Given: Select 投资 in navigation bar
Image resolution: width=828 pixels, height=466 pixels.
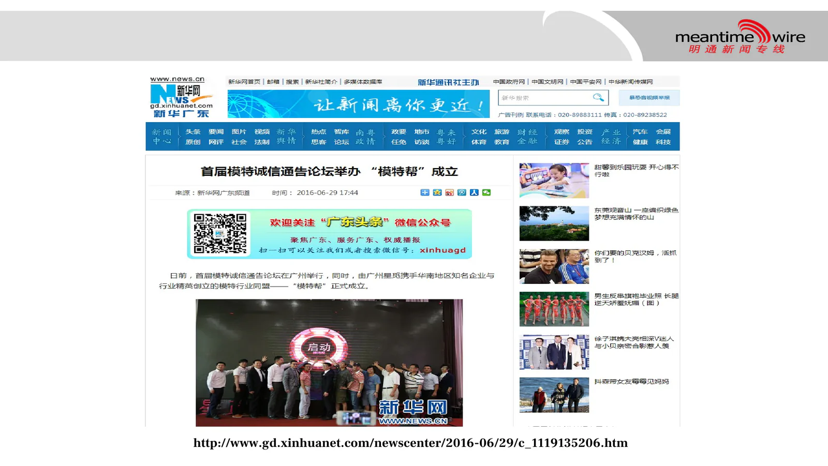Looking at the screenshot, I should tap(585, 132).
